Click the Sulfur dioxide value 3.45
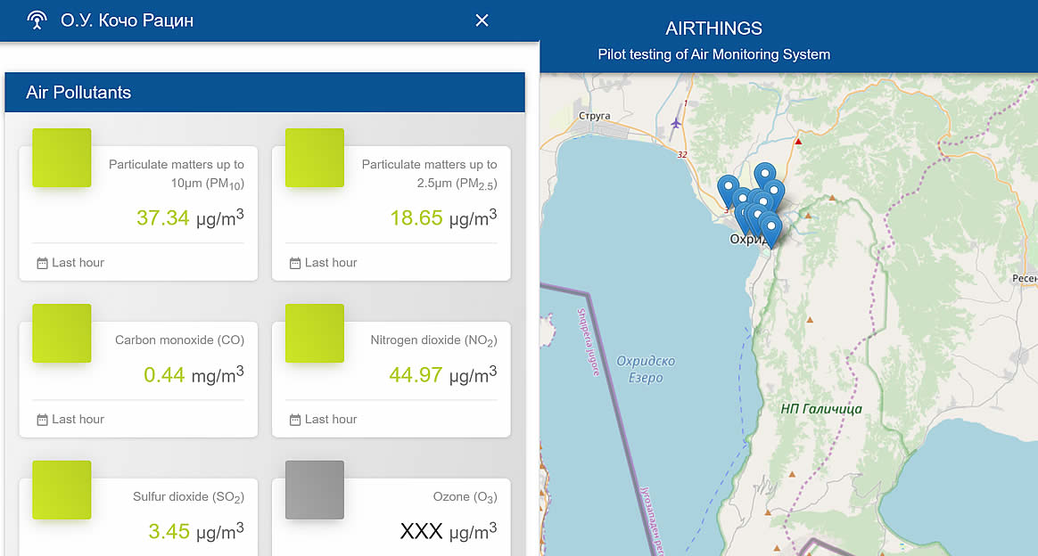1038x556 pixels. pyautogui.click(x=169, y=531)
